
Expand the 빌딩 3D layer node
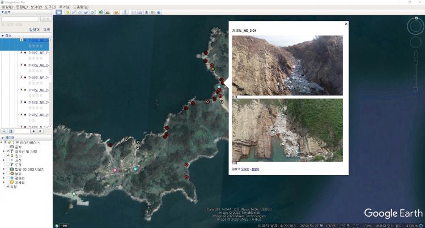(4, 169)
